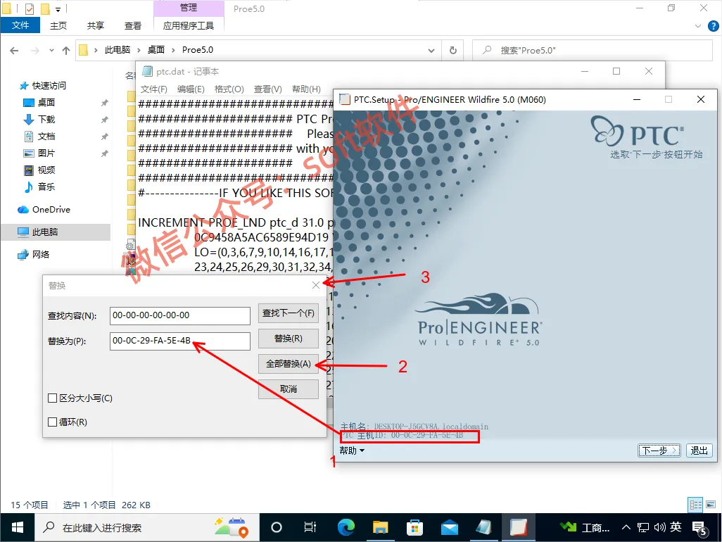Open Explorer help question mark icon
The width and height of the screenshot is (722, 542).
tap(713, 26)
